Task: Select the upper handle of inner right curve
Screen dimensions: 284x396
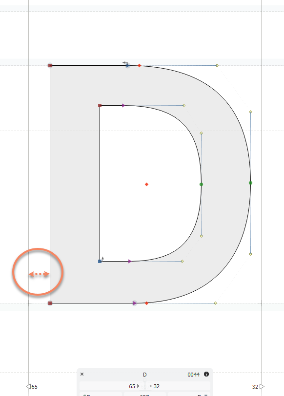Action: pyautogui.click(x=201, y=133)
